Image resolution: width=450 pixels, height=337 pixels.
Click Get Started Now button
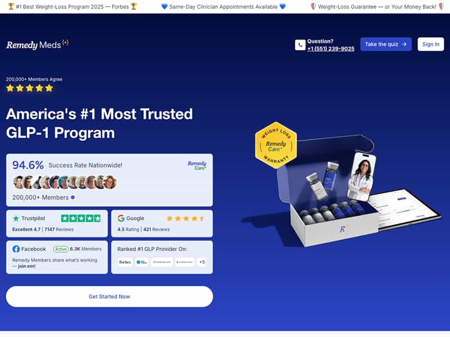tap(109, 297)
